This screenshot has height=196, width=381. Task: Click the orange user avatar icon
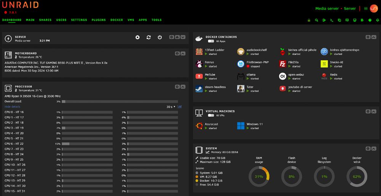374,8
